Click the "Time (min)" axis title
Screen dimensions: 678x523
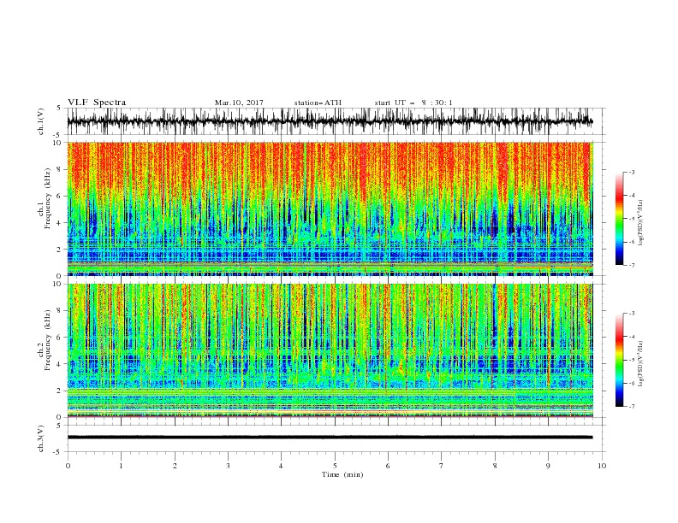[342, 474]
